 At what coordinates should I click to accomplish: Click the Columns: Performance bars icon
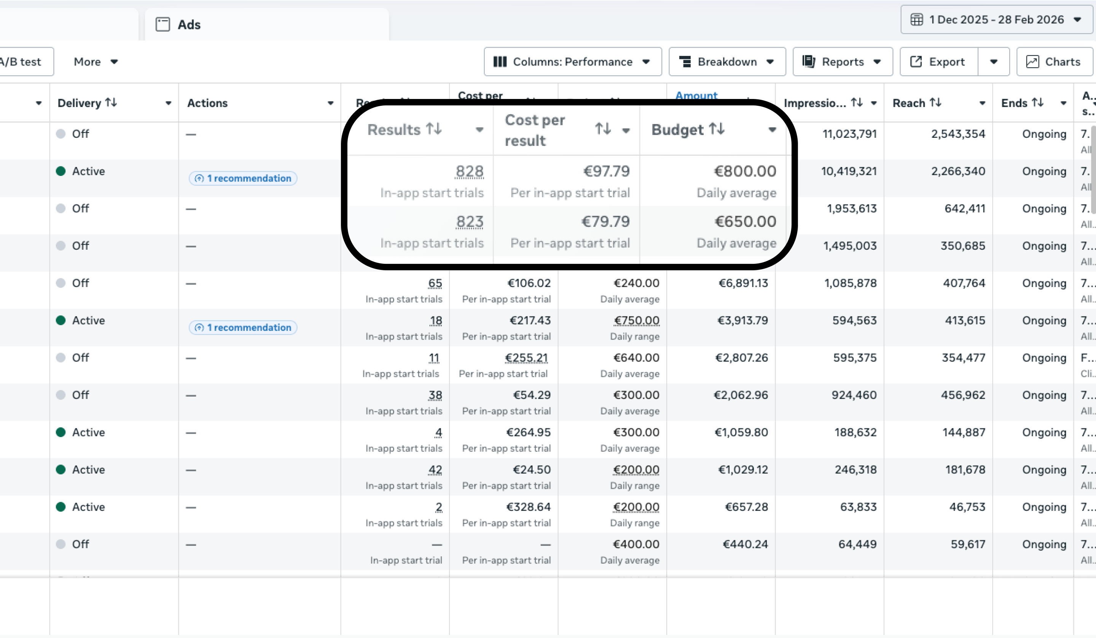500,62
